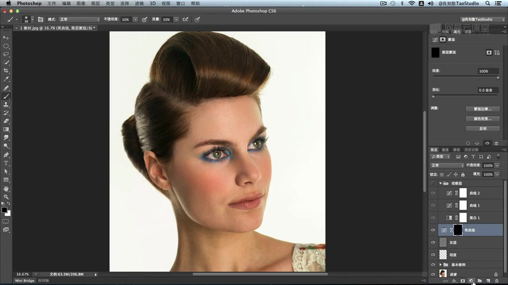Hide the 背景 layer
Image resolution: width=508 pixels, height=285 pixels.
(x=433, y=274)
